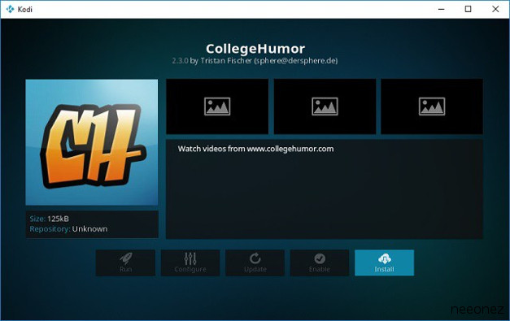Click the Update circular arrow icon

[255, 258]
